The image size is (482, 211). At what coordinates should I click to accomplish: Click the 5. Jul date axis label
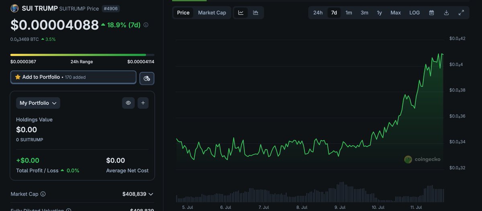(187, 207)
